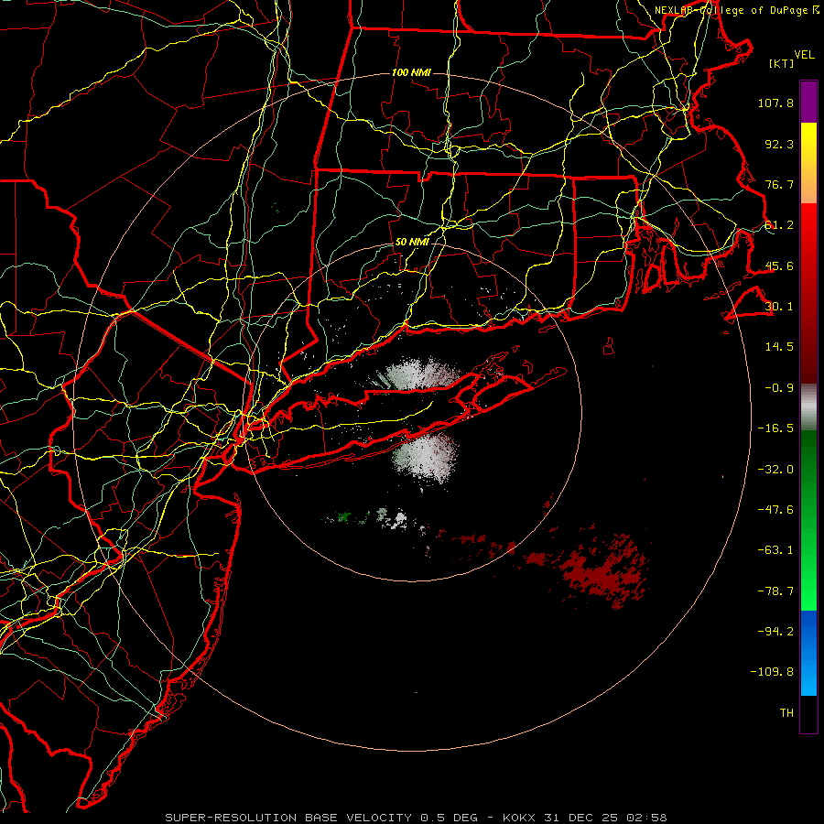The image size is (824, 824).
Task: Click the TH legend label
Action: pos(786,713)
